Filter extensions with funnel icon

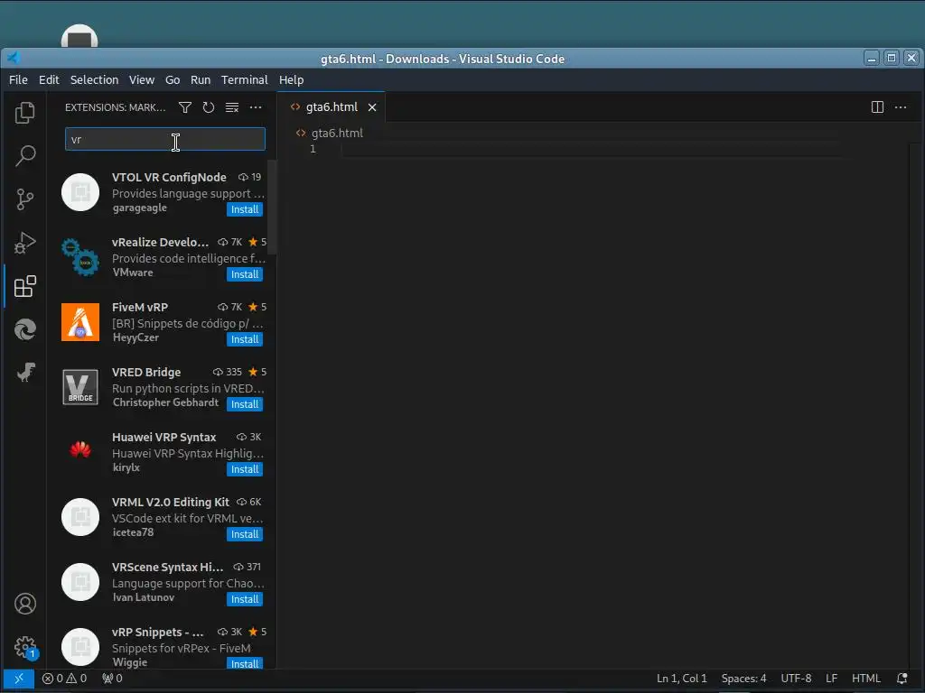(x=184, y=107)
